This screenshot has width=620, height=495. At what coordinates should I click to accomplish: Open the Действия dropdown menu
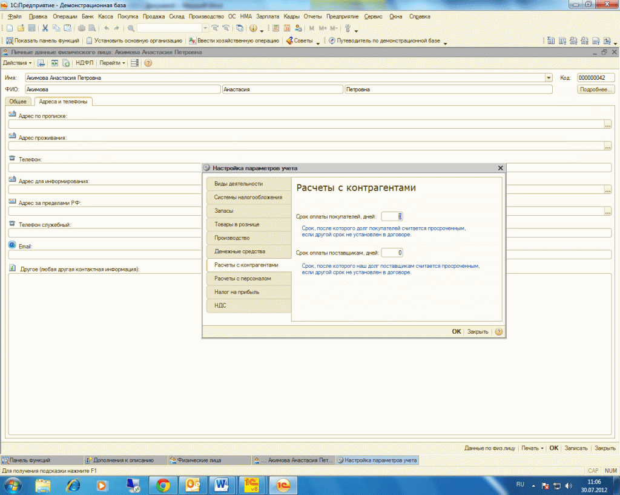tap(18, 63)
